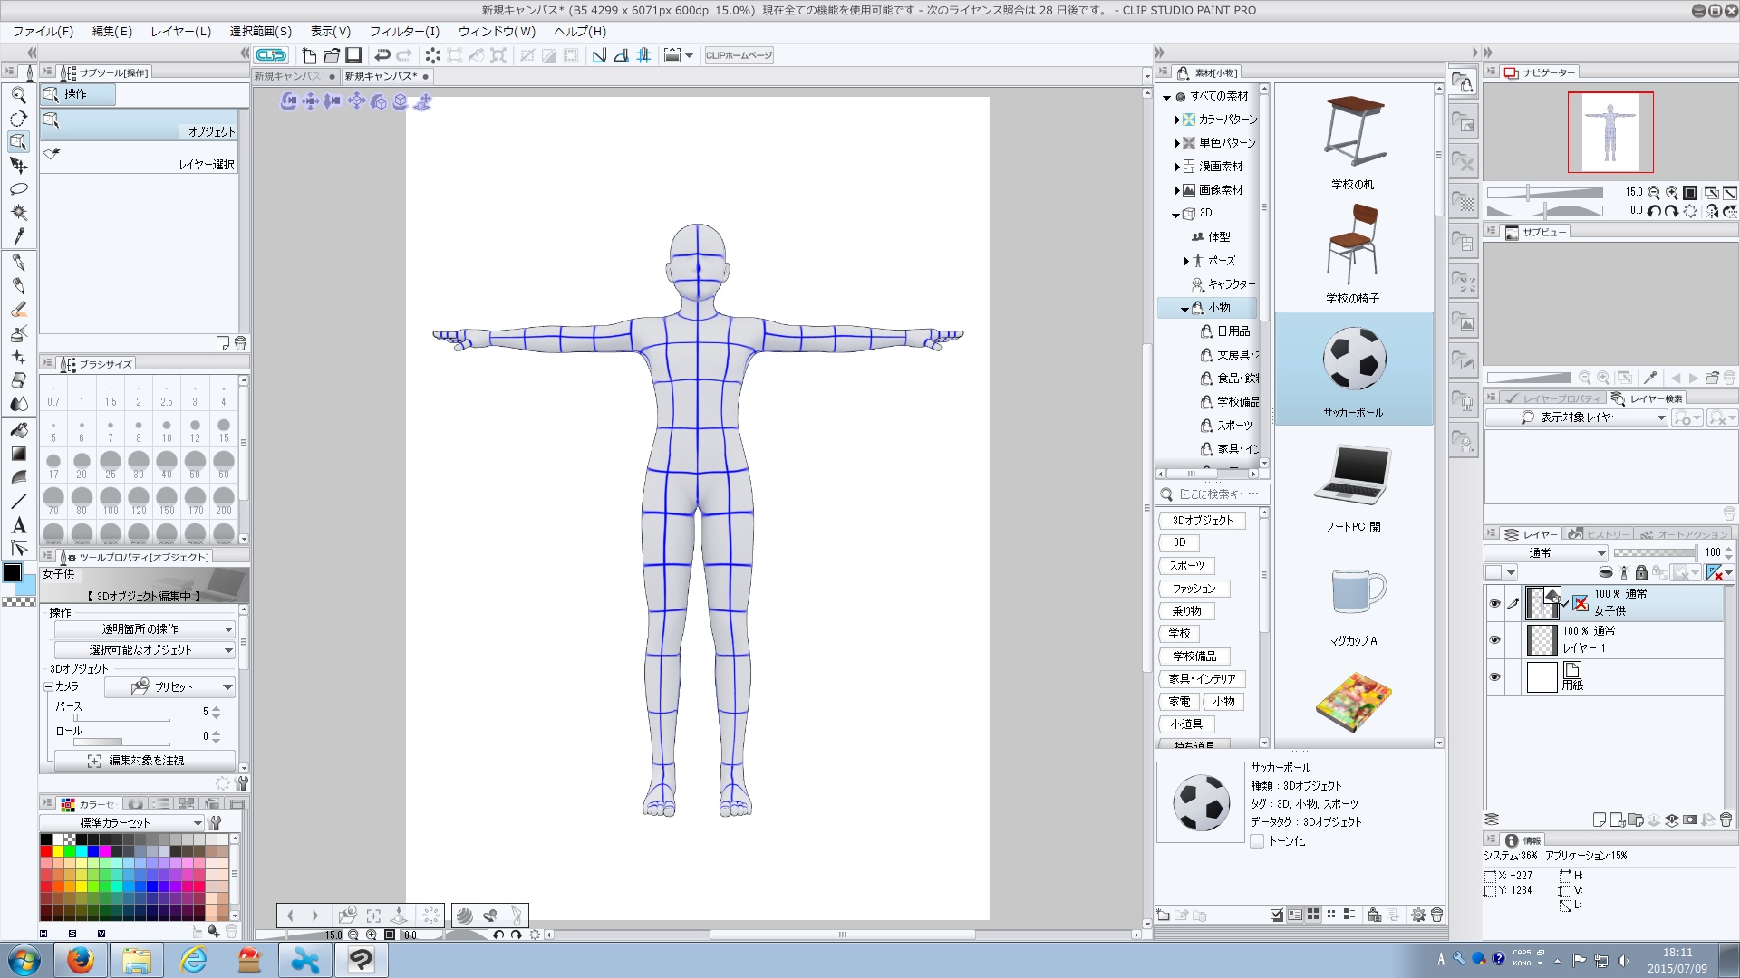Open the フィルター(I) menu

click(403, 31)
